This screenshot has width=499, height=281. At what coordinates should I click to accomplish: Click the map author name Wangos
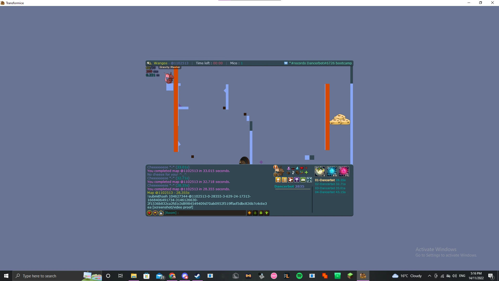(x=161, y=63)
